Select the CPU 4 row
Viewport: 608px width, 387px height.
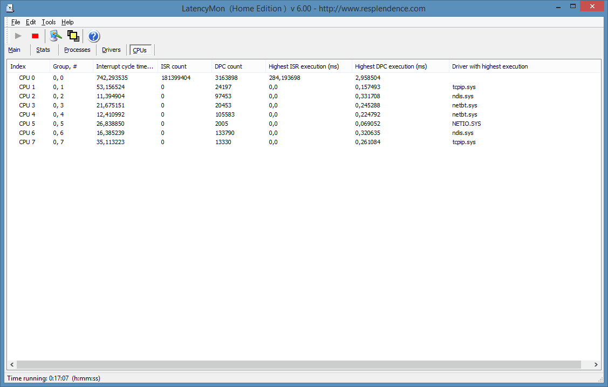point(304,114)
